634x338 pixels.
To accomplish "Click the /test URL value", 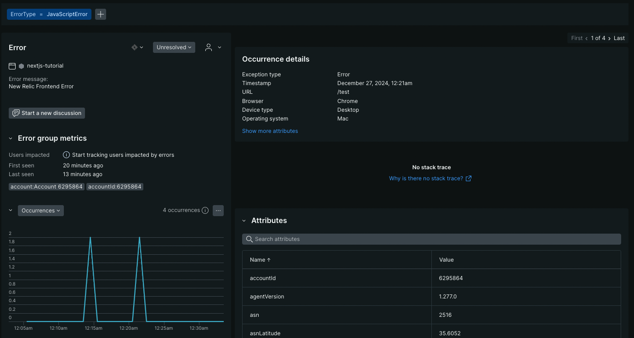I will coord(343,92).
